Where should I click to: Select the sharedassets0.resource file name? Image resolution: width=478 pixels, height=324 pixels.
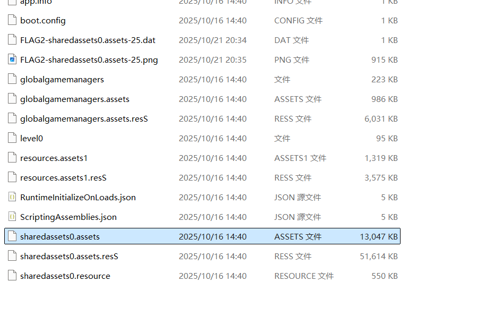[x=65, y=276]
